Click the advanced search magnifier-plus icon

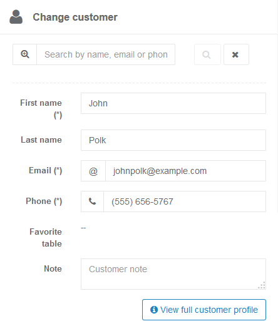coord(24,54)
